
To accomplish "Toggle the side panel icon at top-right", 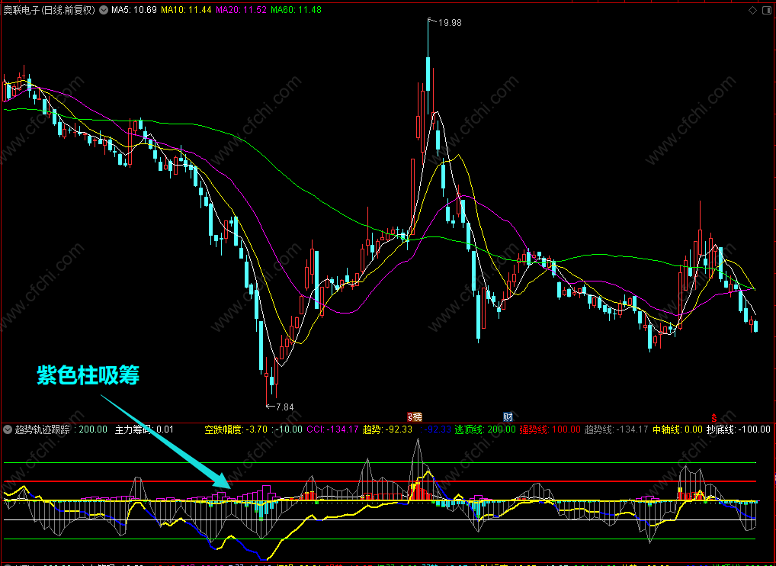I will [767, 11].
